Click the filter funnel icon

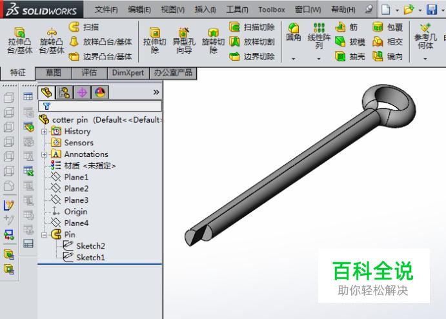46,107
